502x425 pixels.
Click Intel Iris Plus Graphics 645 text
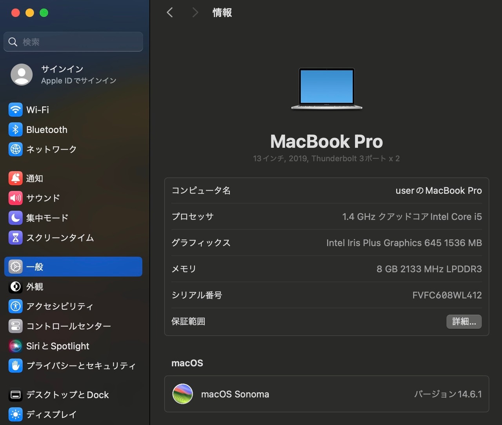pos(404,243)
